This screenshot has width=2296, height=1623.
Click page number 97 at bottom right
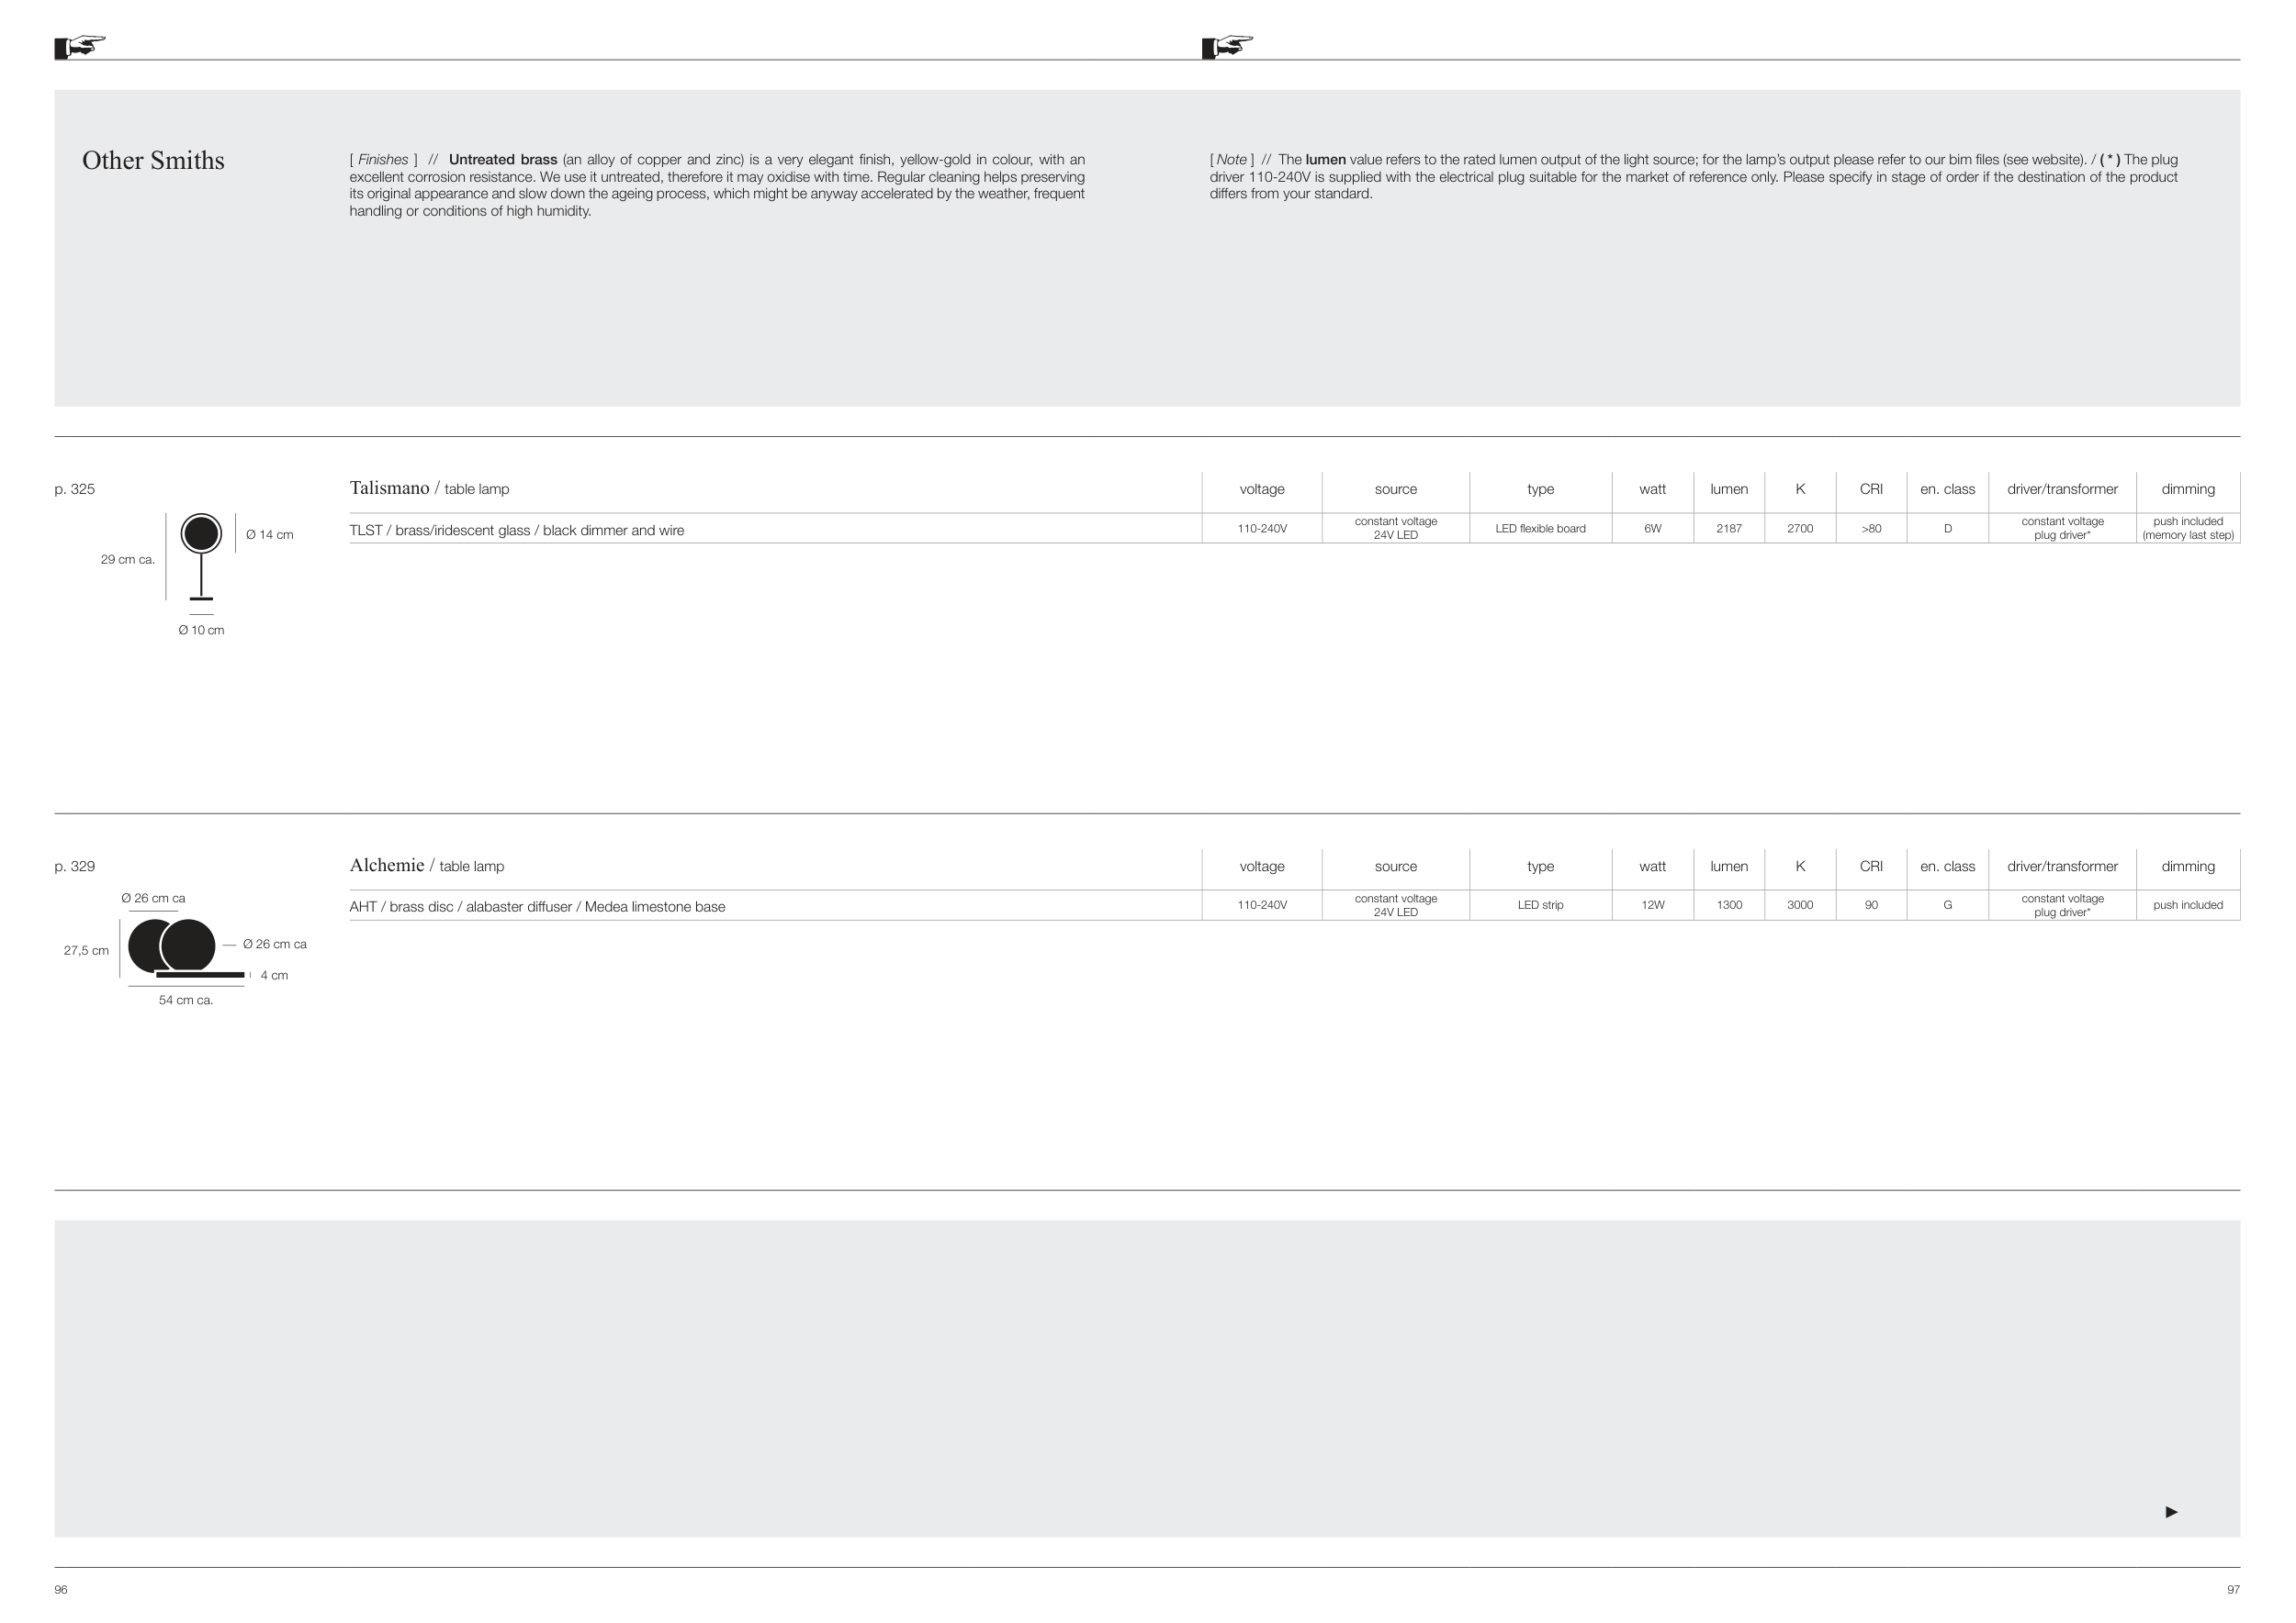[x=2233, y=1589]
